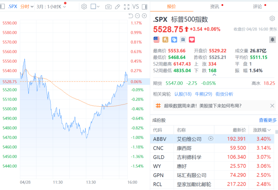This screenshot has height=190, width=278.
Task: Open chart settings gear icon
Action: (84, 7)
